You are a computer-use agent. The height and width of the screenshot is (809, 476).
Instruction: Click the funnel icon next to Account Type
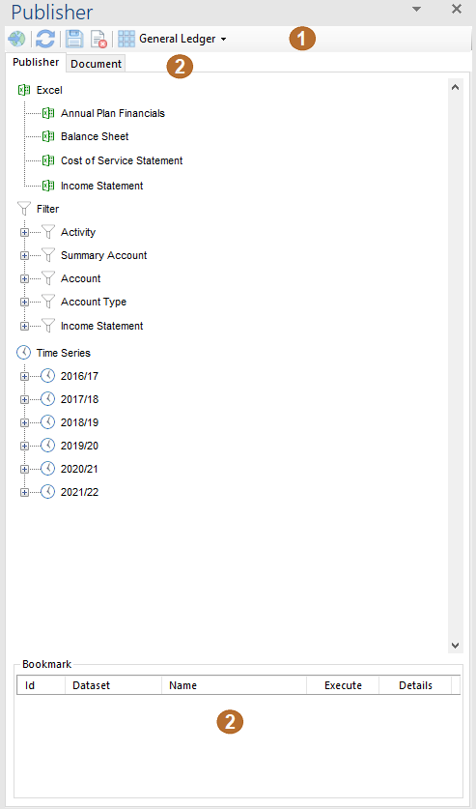[x=48, y=302]
